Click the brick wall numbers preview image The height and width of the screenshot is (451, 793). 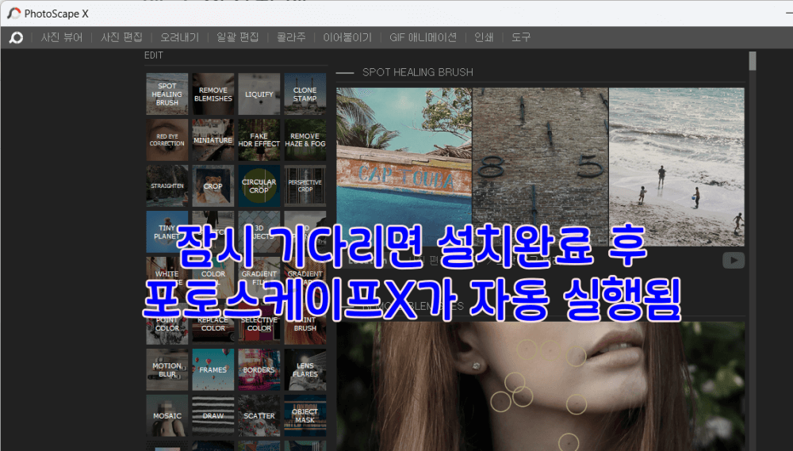pyautogui.click(x=540, y=167)
